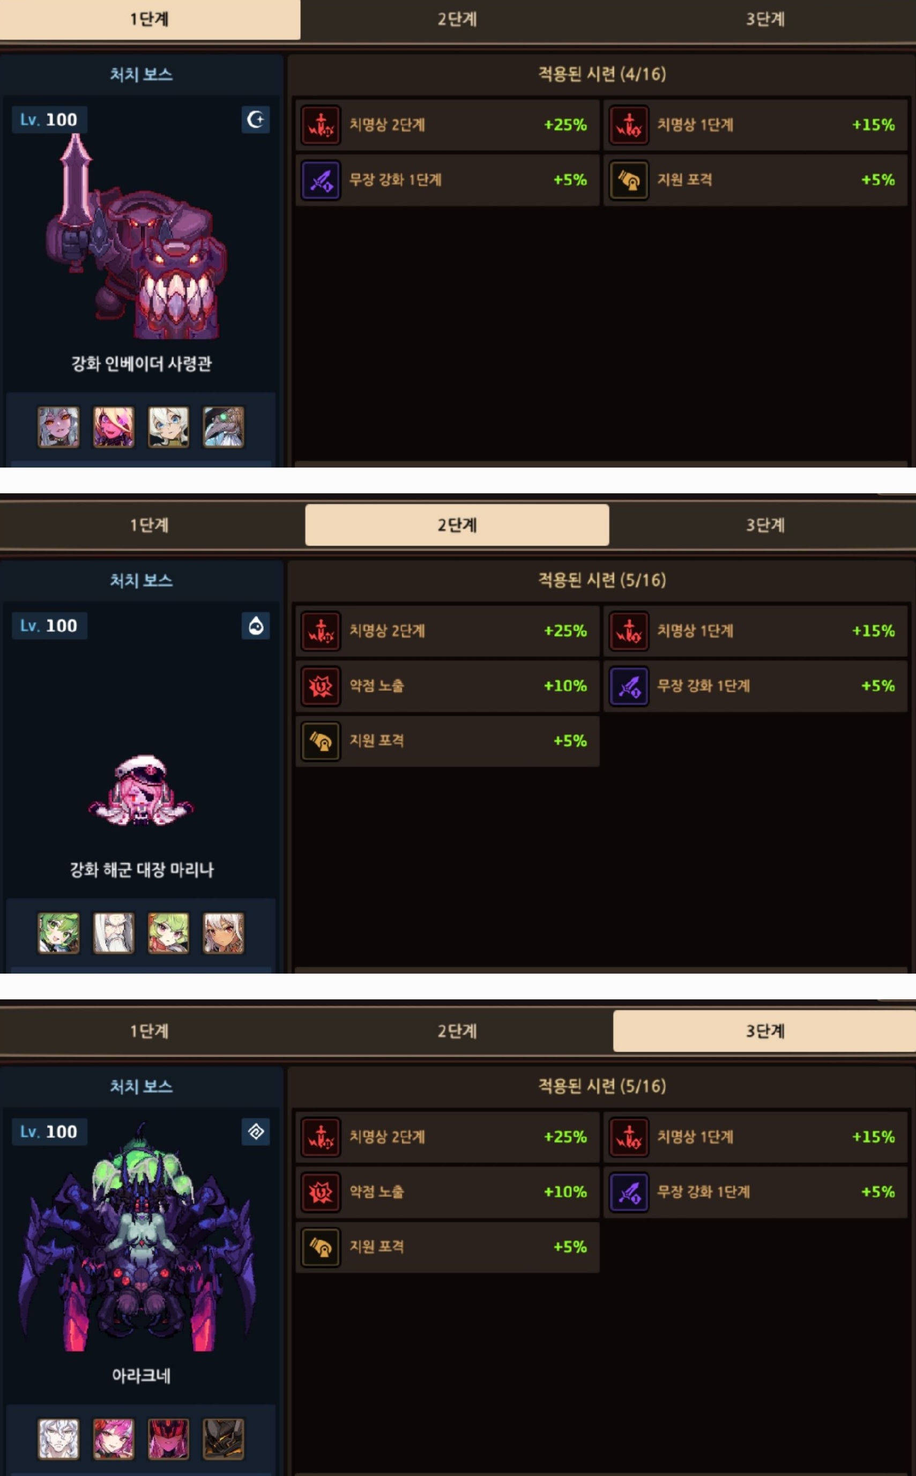Click the moon element icon beside Lv. 100
Image resolution: width=916 pixels, height=1476 pixels.
(x=256, y=120)
